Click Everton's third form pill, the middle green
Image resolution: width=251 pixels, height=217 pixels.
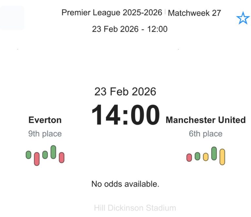[x=45, y=154]
